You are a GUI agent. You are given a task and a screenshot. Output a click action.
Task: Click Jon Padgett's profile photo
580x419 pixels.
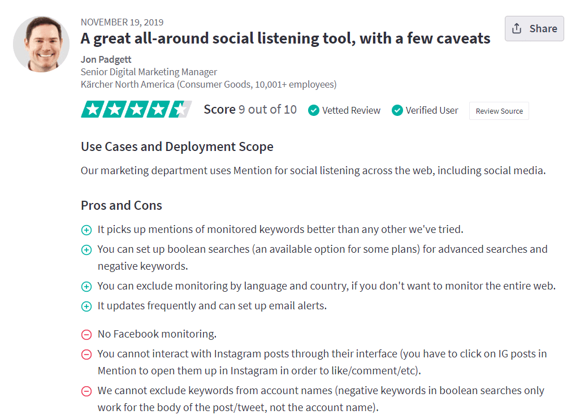tap(41, 44)
